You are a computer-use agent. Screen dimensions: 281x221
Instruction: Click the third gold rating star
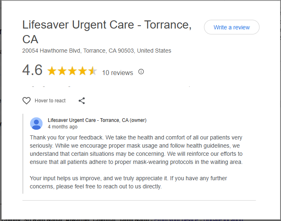point(72,71)
